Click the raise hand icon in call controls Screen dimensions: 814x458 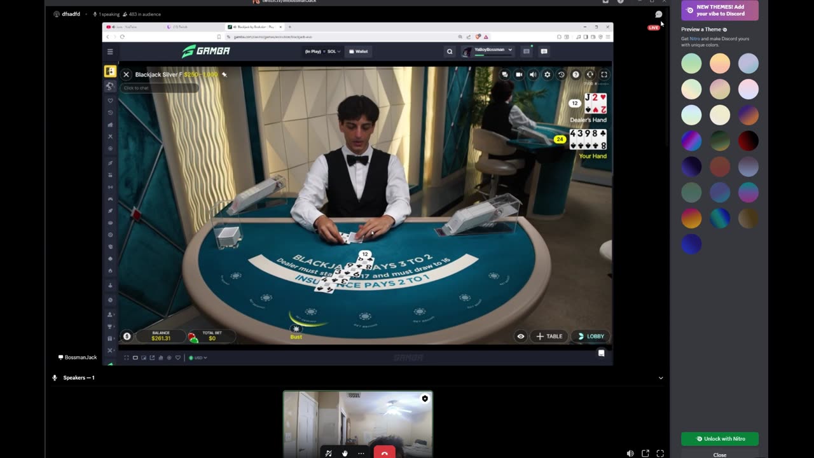[345, 454]
